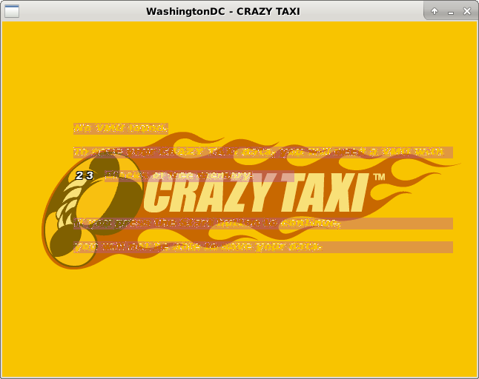
Task: Click the TM trademark symbol beside logo
Action: tap(380, 177)
